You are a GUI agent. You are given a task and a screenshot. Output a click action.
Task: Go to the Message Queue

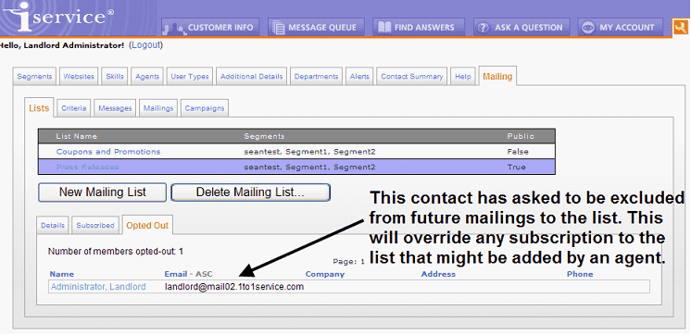click(x=316, y=27)
